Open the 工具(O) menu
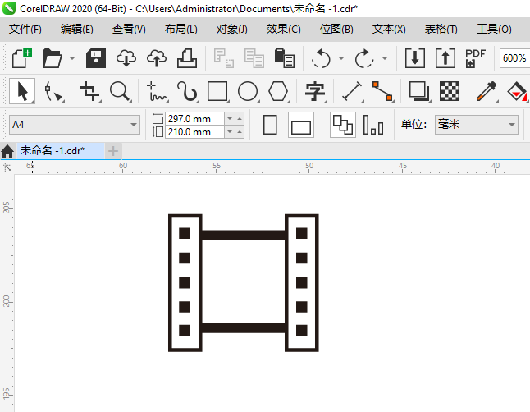The width and height of the screenshot is (530, 412). pyautogui.click(x=494, y=30)
